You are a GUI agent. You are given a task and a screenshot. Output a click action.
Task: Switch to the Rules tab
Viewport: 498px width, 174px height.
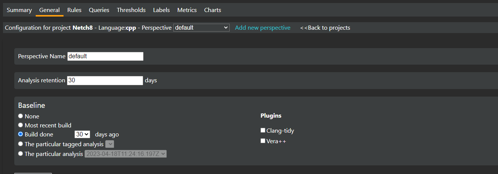point(74,10)
